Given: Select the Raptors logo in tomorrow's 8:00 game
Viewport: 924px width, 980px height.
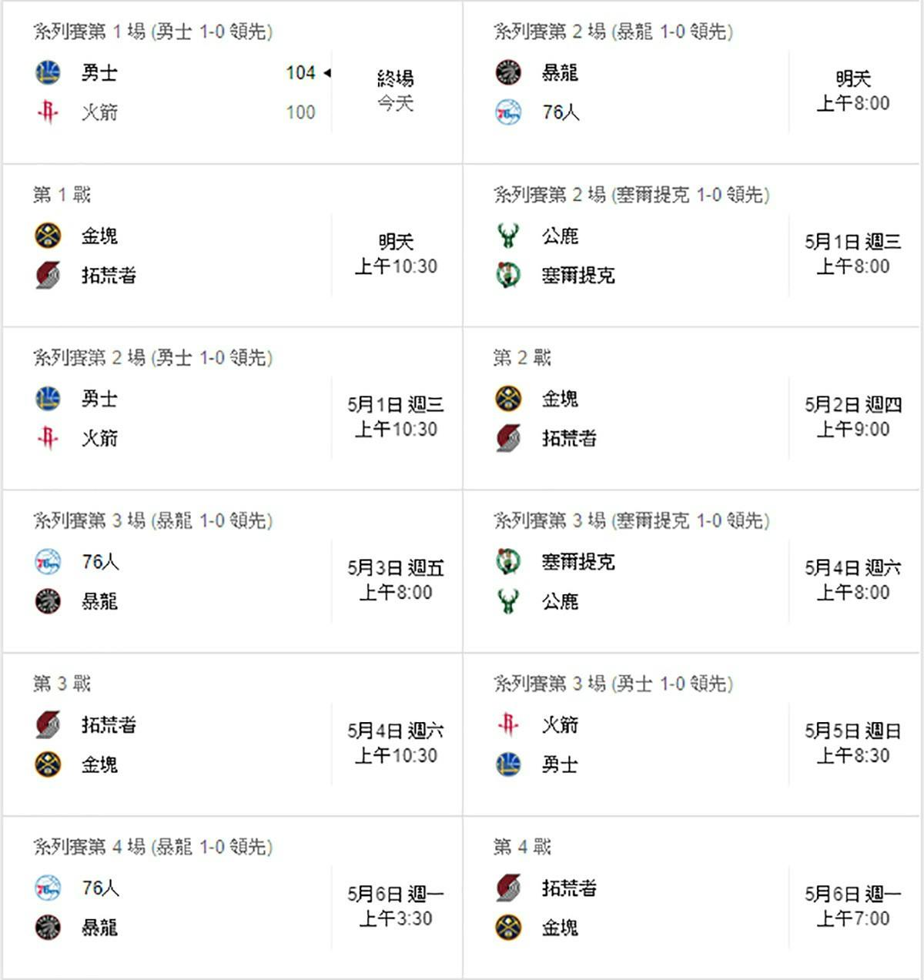Looking at the screenshot, I should pyautogui.click(x=508, y=73).
